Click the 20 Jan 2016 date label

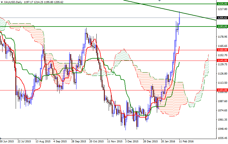(168, 141)
